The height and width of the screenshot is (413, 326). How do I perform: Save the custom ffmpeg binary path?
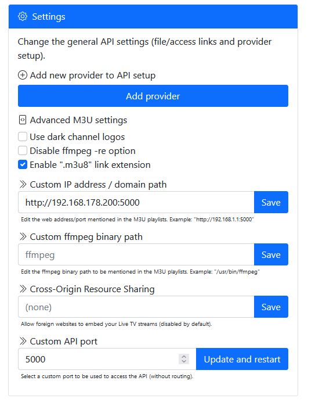pos(271,254)
